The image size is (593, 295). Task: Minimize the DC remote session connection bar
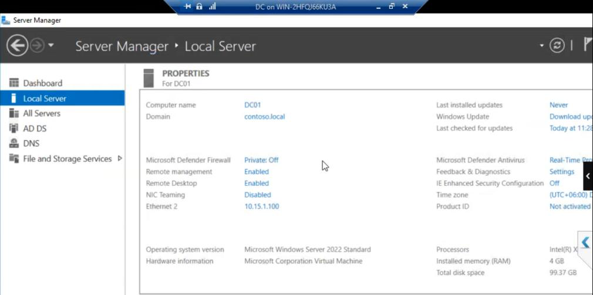click(x=379, y=7)
